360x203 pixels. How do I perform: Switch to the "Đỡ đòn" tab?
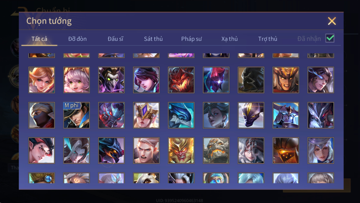click(x=77, y=39)
